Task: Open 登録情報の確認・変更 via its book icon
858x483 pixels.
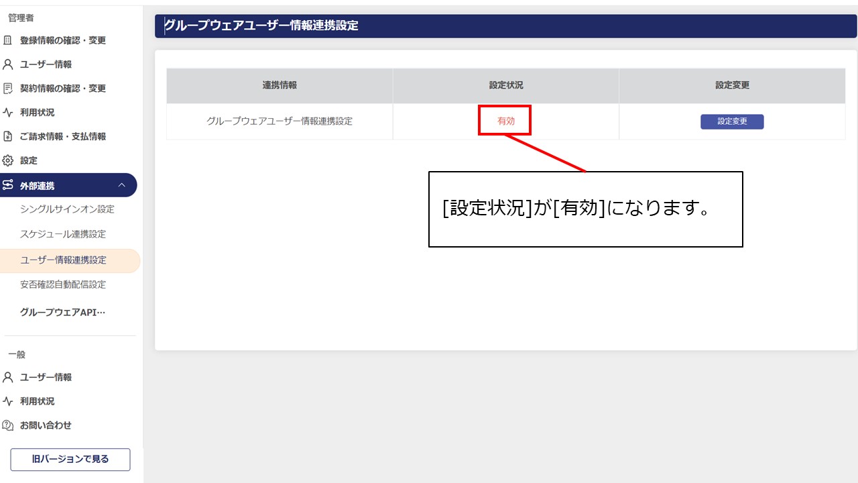Action: coord(11,40)
